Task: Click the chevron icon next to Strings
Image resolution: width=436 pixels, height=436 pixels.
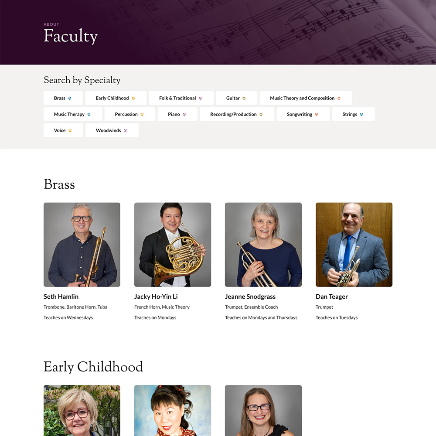Action: 361,114
